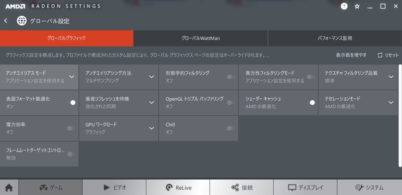Open the ReLive section tab

(x=178, y=187)
